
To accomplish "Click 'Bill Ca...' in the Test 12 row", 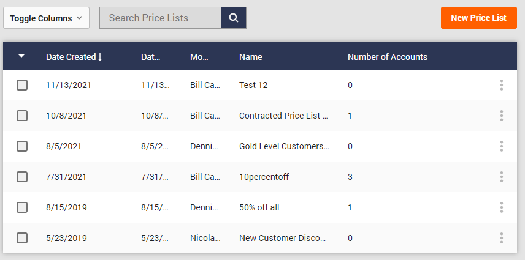I will (205, 85).
